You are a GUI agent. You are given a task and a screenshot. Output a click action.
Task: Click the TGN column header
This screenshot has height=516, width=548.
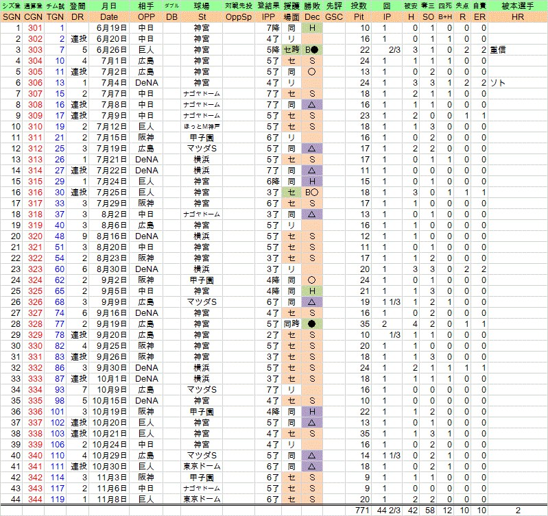click(x=56, y=17)
